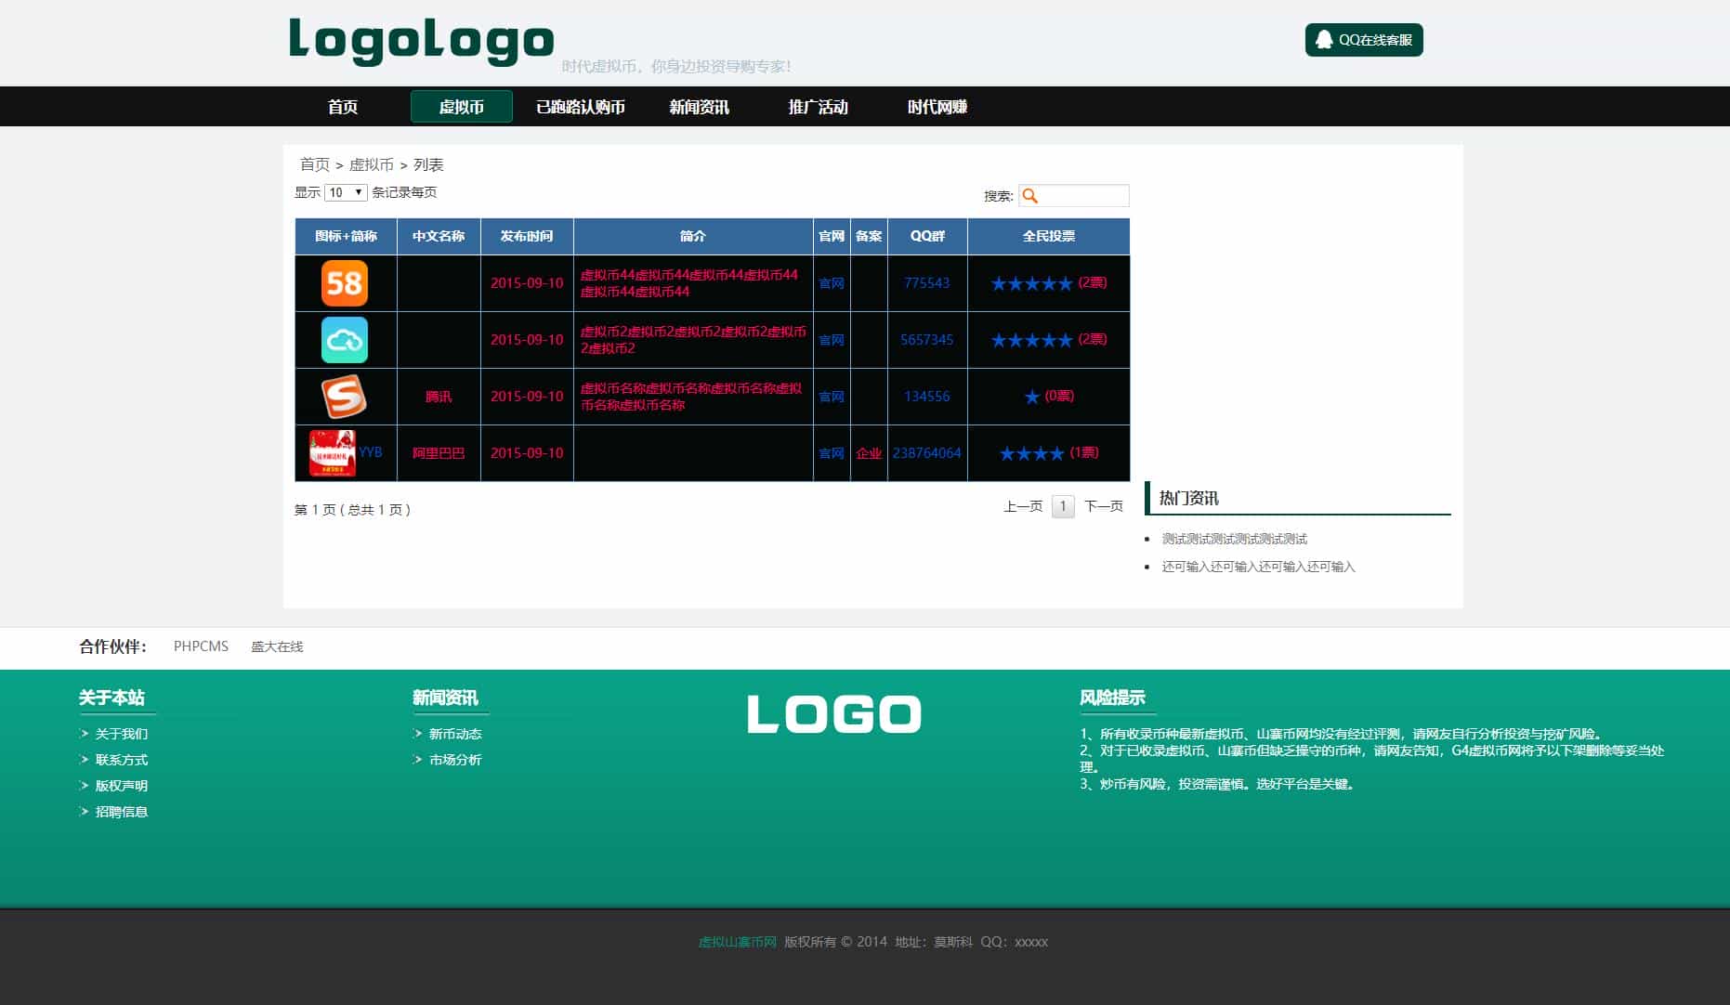Click the LogoLogo header logo
1730x1005 pixels.
(420, 41)
